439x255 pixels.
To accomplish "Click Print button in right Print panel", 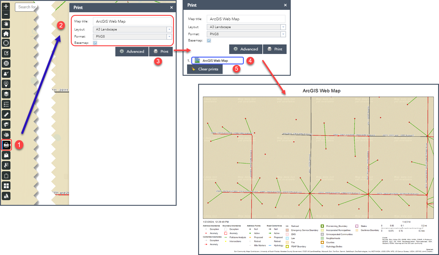I will 275,49.
